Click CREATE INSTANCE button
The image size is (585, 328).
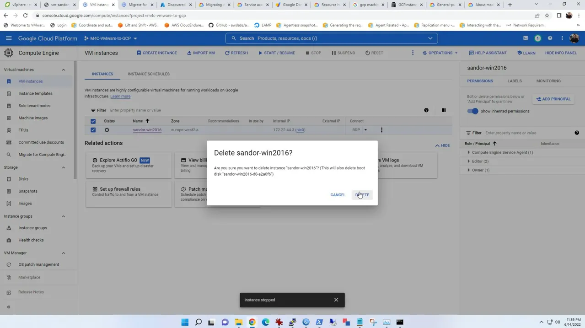click(157, 53)
